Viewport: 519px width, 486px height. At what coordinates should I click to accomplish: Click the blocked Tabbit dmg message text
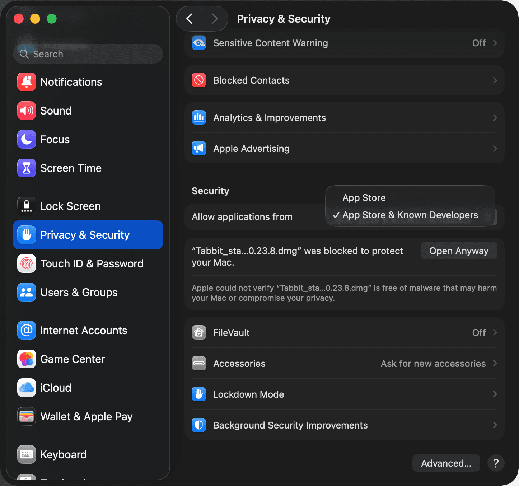[298, 257]
